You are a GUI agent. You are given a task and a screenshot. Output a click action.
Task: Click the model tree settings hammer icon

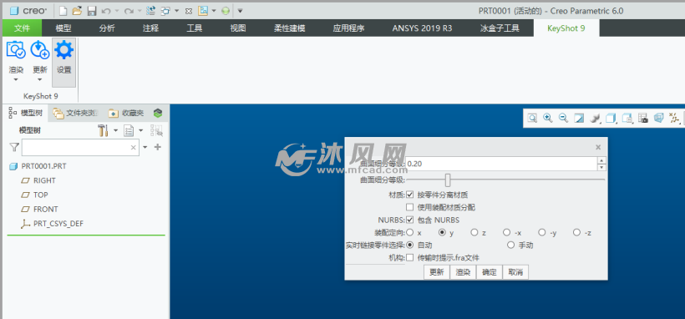coord(103,130)
